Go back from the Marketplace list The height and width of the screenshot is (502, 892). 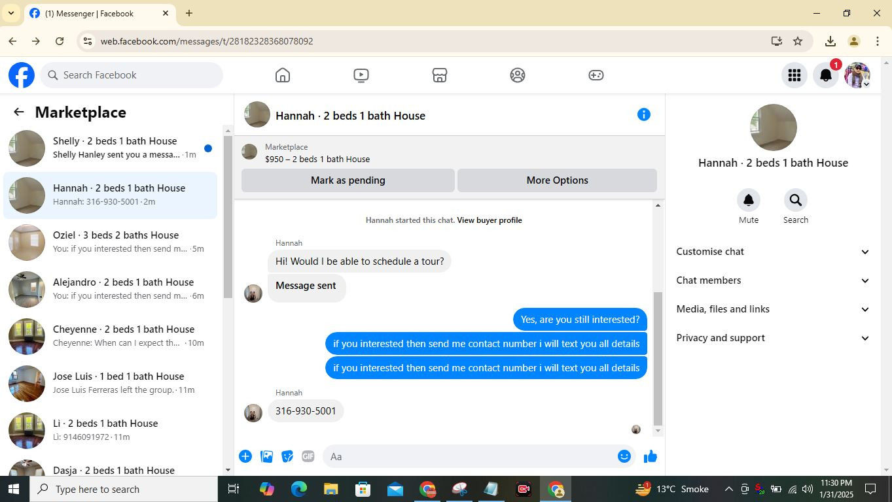tap(19, 112)
